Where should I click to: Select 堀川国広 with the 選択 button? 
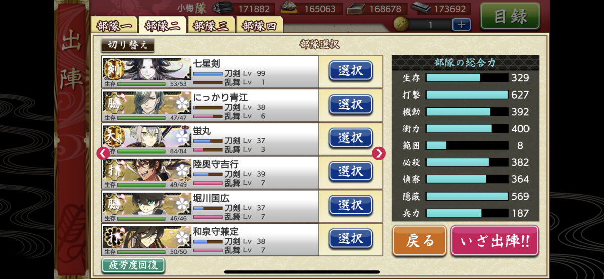point(351,205)
